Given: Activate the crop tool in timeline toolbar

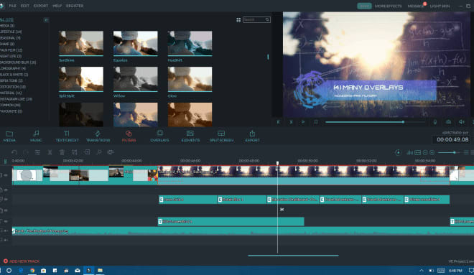Looking at the screenshot, I should tap(75, 152).
